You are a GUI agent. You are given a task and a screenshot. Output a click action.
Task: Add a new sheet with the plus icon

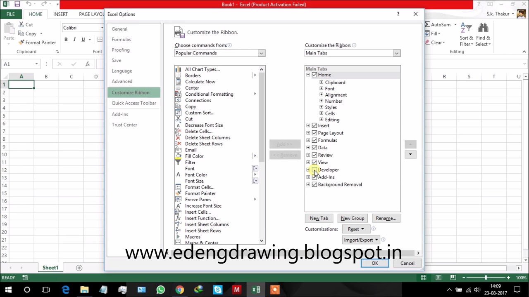(x=79, y=268)
